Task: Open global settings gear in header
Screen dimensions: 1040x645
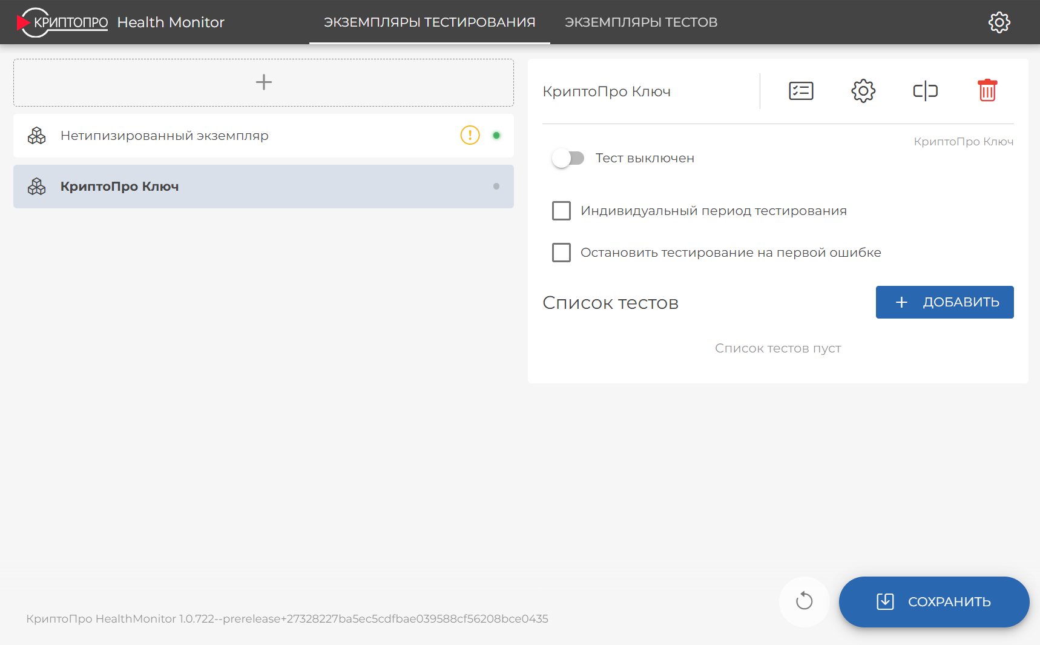Action: pos(999,22)
